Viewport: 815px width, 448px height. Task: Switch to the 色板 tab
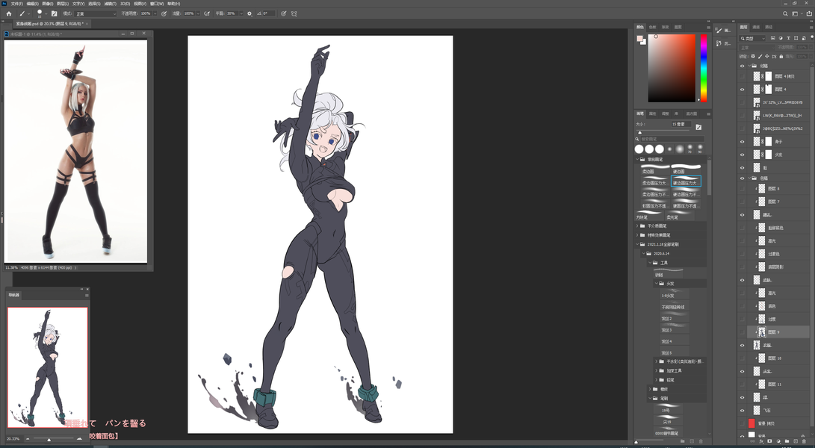pos(653,27)
